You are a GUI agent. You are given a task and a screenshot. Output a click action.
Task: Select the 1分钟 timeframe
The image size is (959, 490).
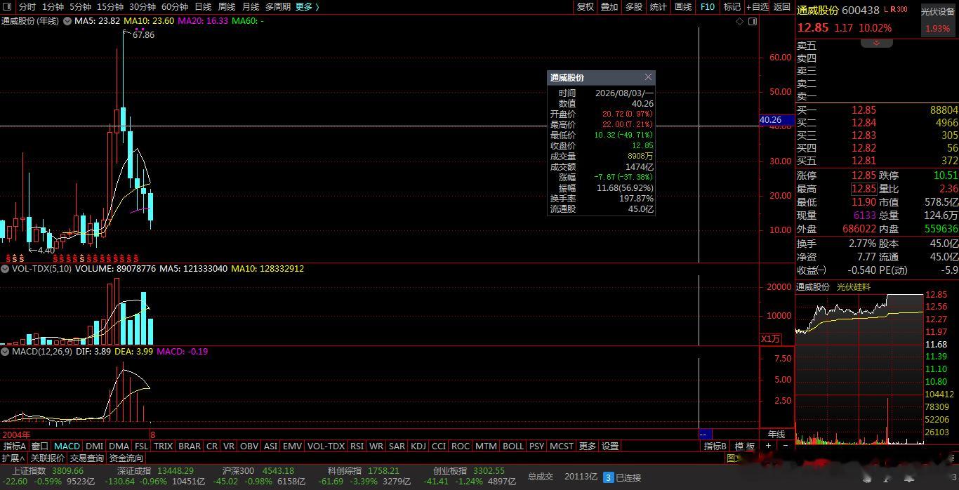pos(53,6)
